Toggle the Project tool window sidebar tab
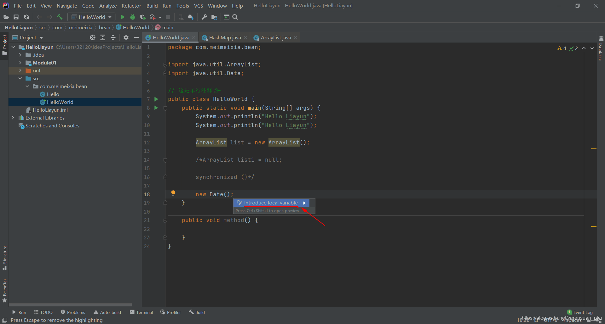Screen dimensions: 605x324 click(x=4, y=45)
